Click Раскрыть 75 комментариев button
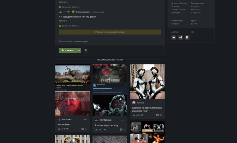The width and height of the screenshot is (237, 143). point(110,32)
